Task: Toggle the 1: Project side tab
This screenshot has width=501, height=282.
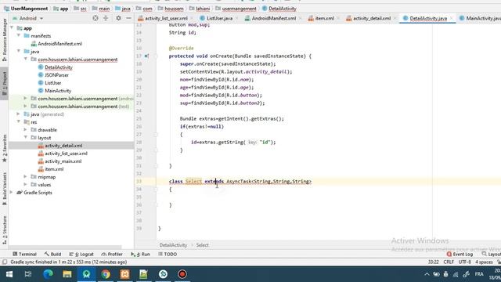Action: click(5, 84)
